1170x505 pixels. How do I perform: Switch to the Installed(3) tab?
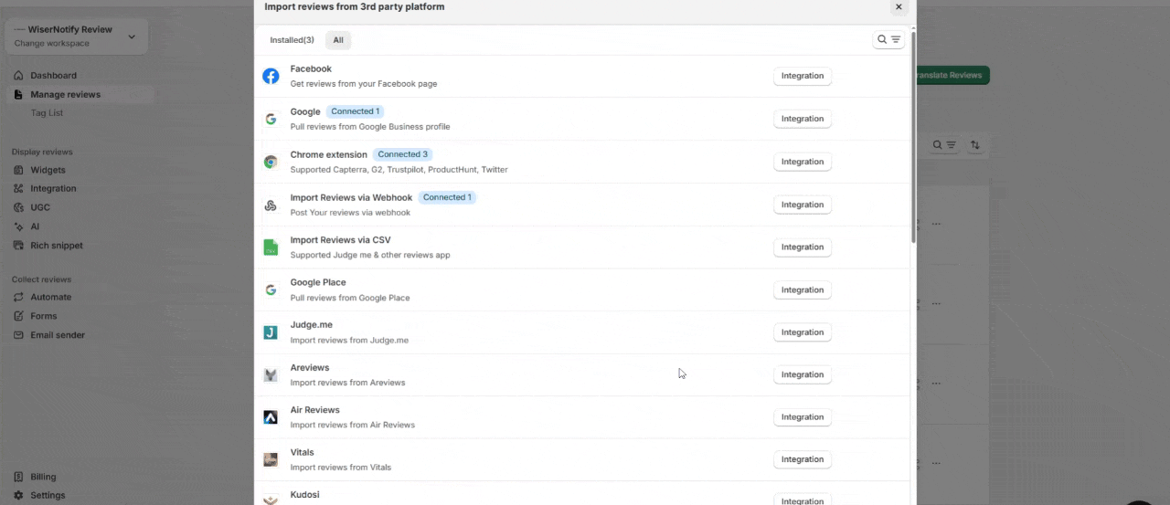[292, 40]
